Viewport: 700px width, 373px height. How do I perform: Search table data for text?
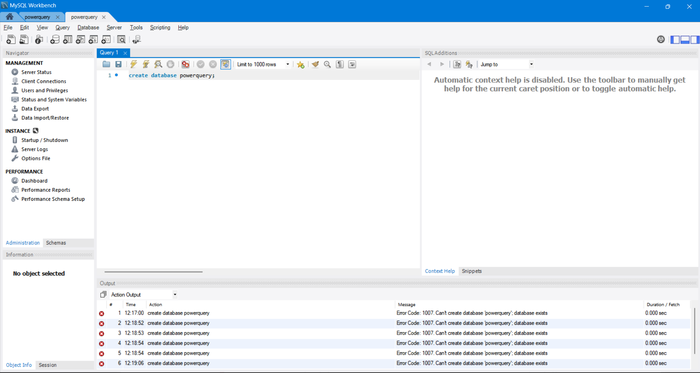coord(121,39)
